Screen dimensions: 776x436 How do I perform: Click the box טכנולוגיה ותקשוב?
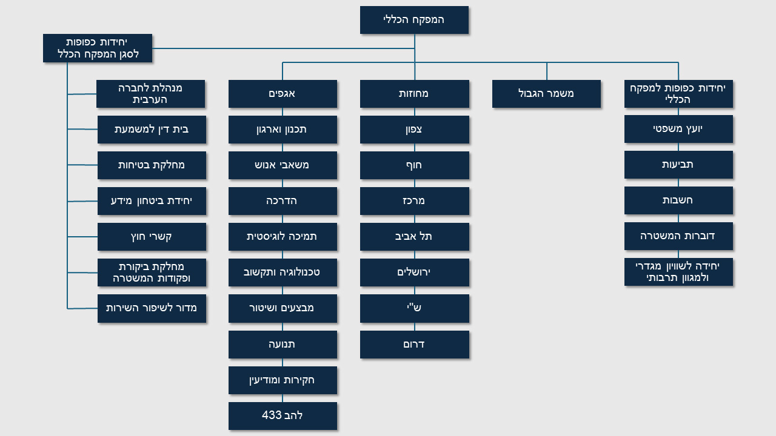(x=283, y=272)
